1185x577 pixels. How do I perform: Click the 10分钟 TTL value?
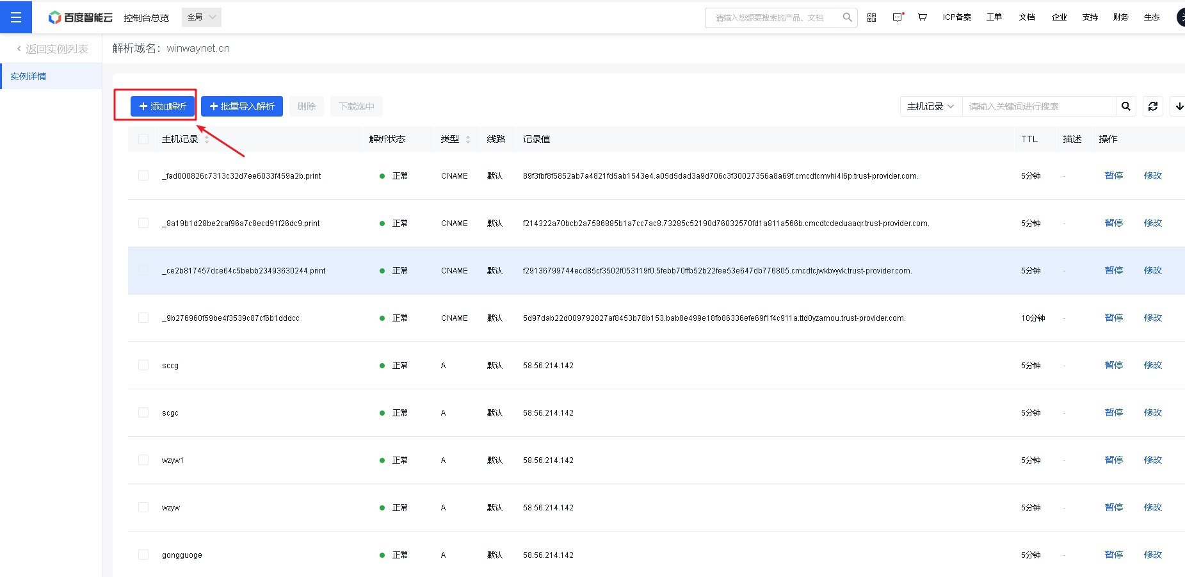tap(1033, 318)
